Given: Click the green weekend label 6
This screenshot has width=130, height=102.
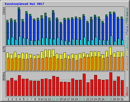Looking at the screenshot, I should tap(27, 99).
